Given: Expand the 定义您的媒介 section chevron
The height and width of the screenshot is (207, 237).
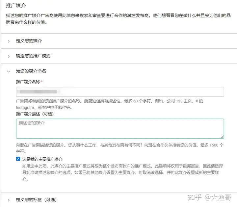Looking at the screenshot, I should pyautogui.click(x=9, y=41).
